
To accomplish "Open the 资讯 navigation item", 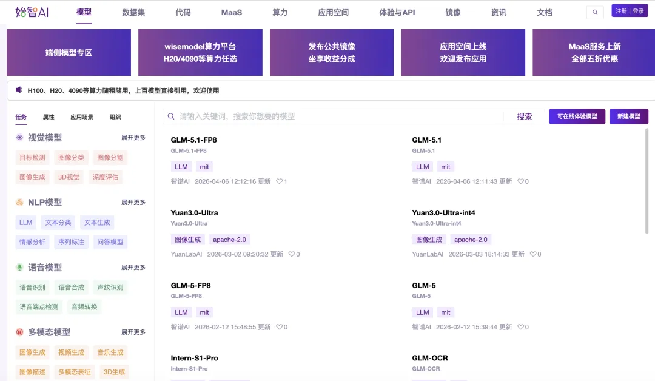I will 499,13.
